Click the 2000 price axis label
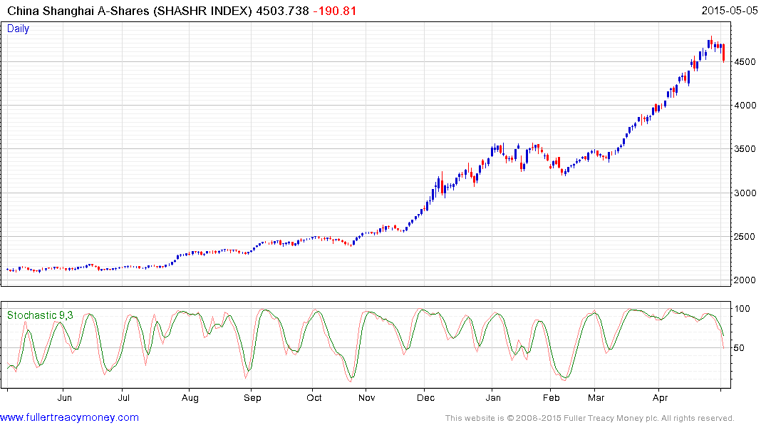The height and width of the screenshot is (428, 766). [745, 280]
